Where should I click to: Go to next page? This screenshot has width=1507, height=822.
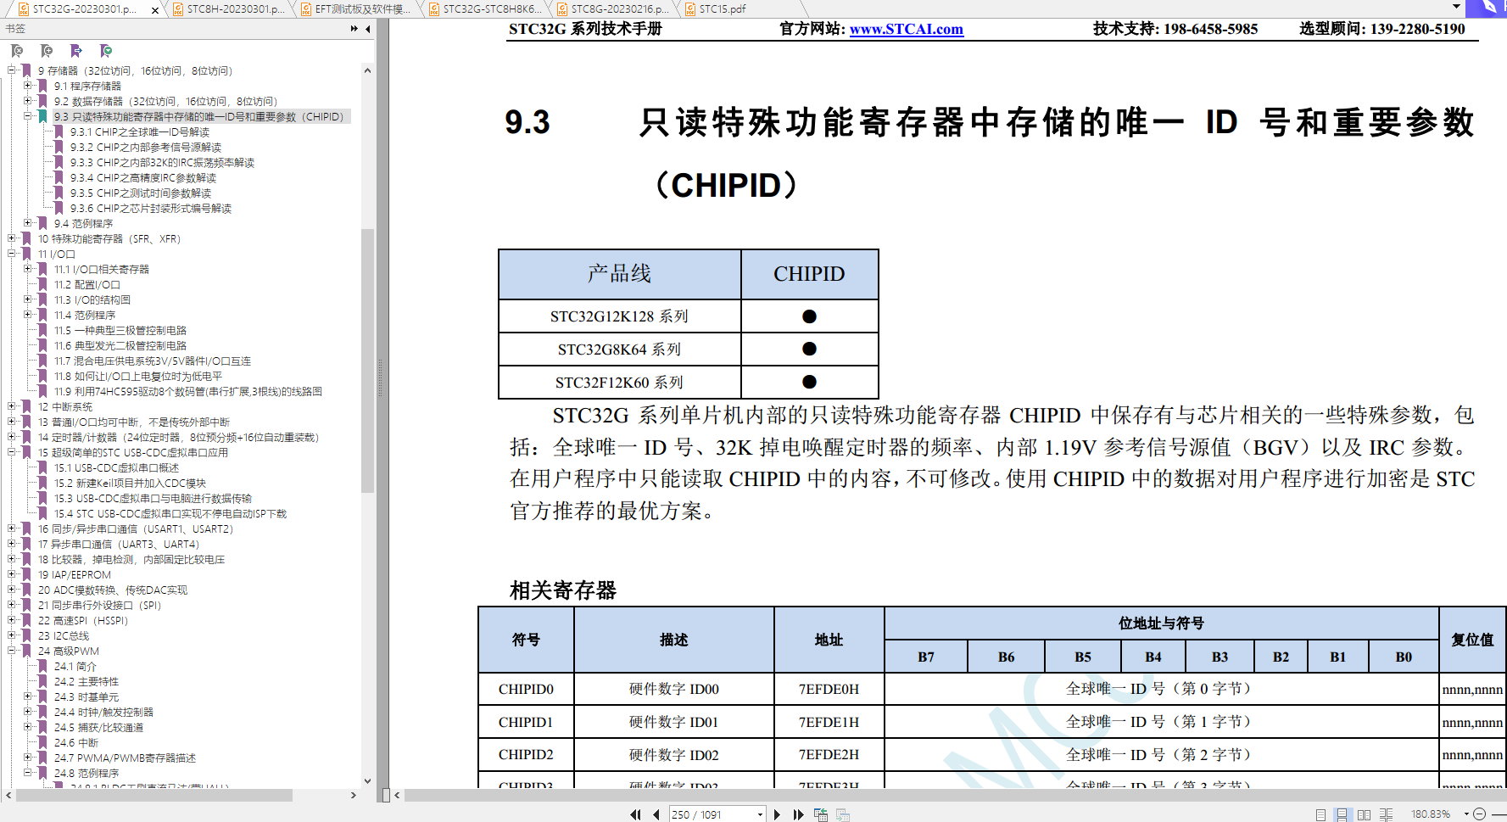pyautogui.click(x=777, y=814)
